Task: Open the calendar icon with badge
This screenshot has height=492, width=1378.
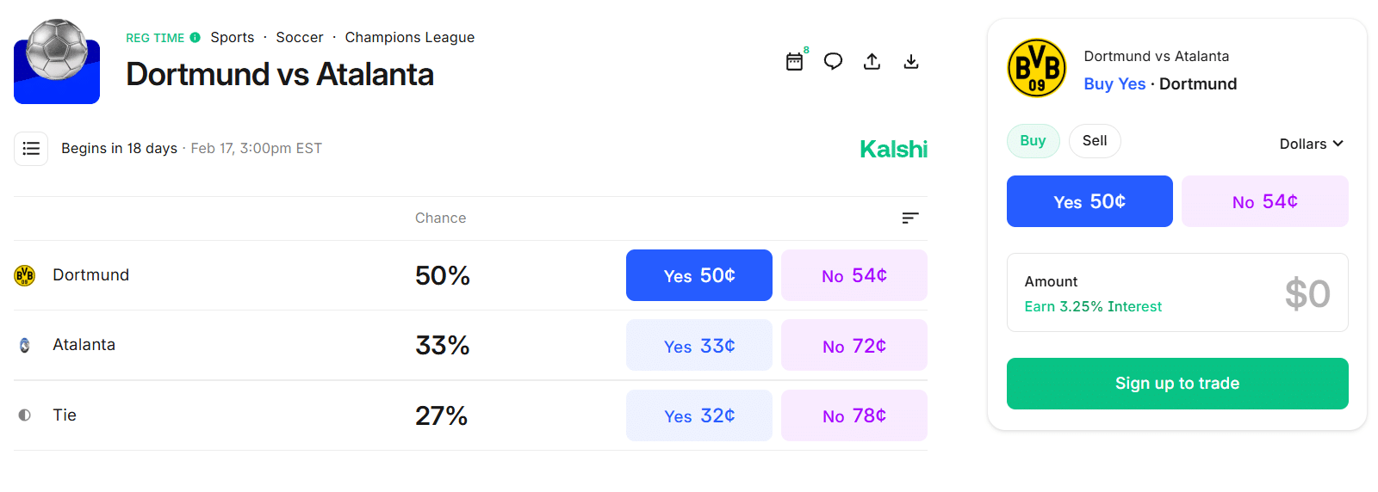Action: pos(794,61)
